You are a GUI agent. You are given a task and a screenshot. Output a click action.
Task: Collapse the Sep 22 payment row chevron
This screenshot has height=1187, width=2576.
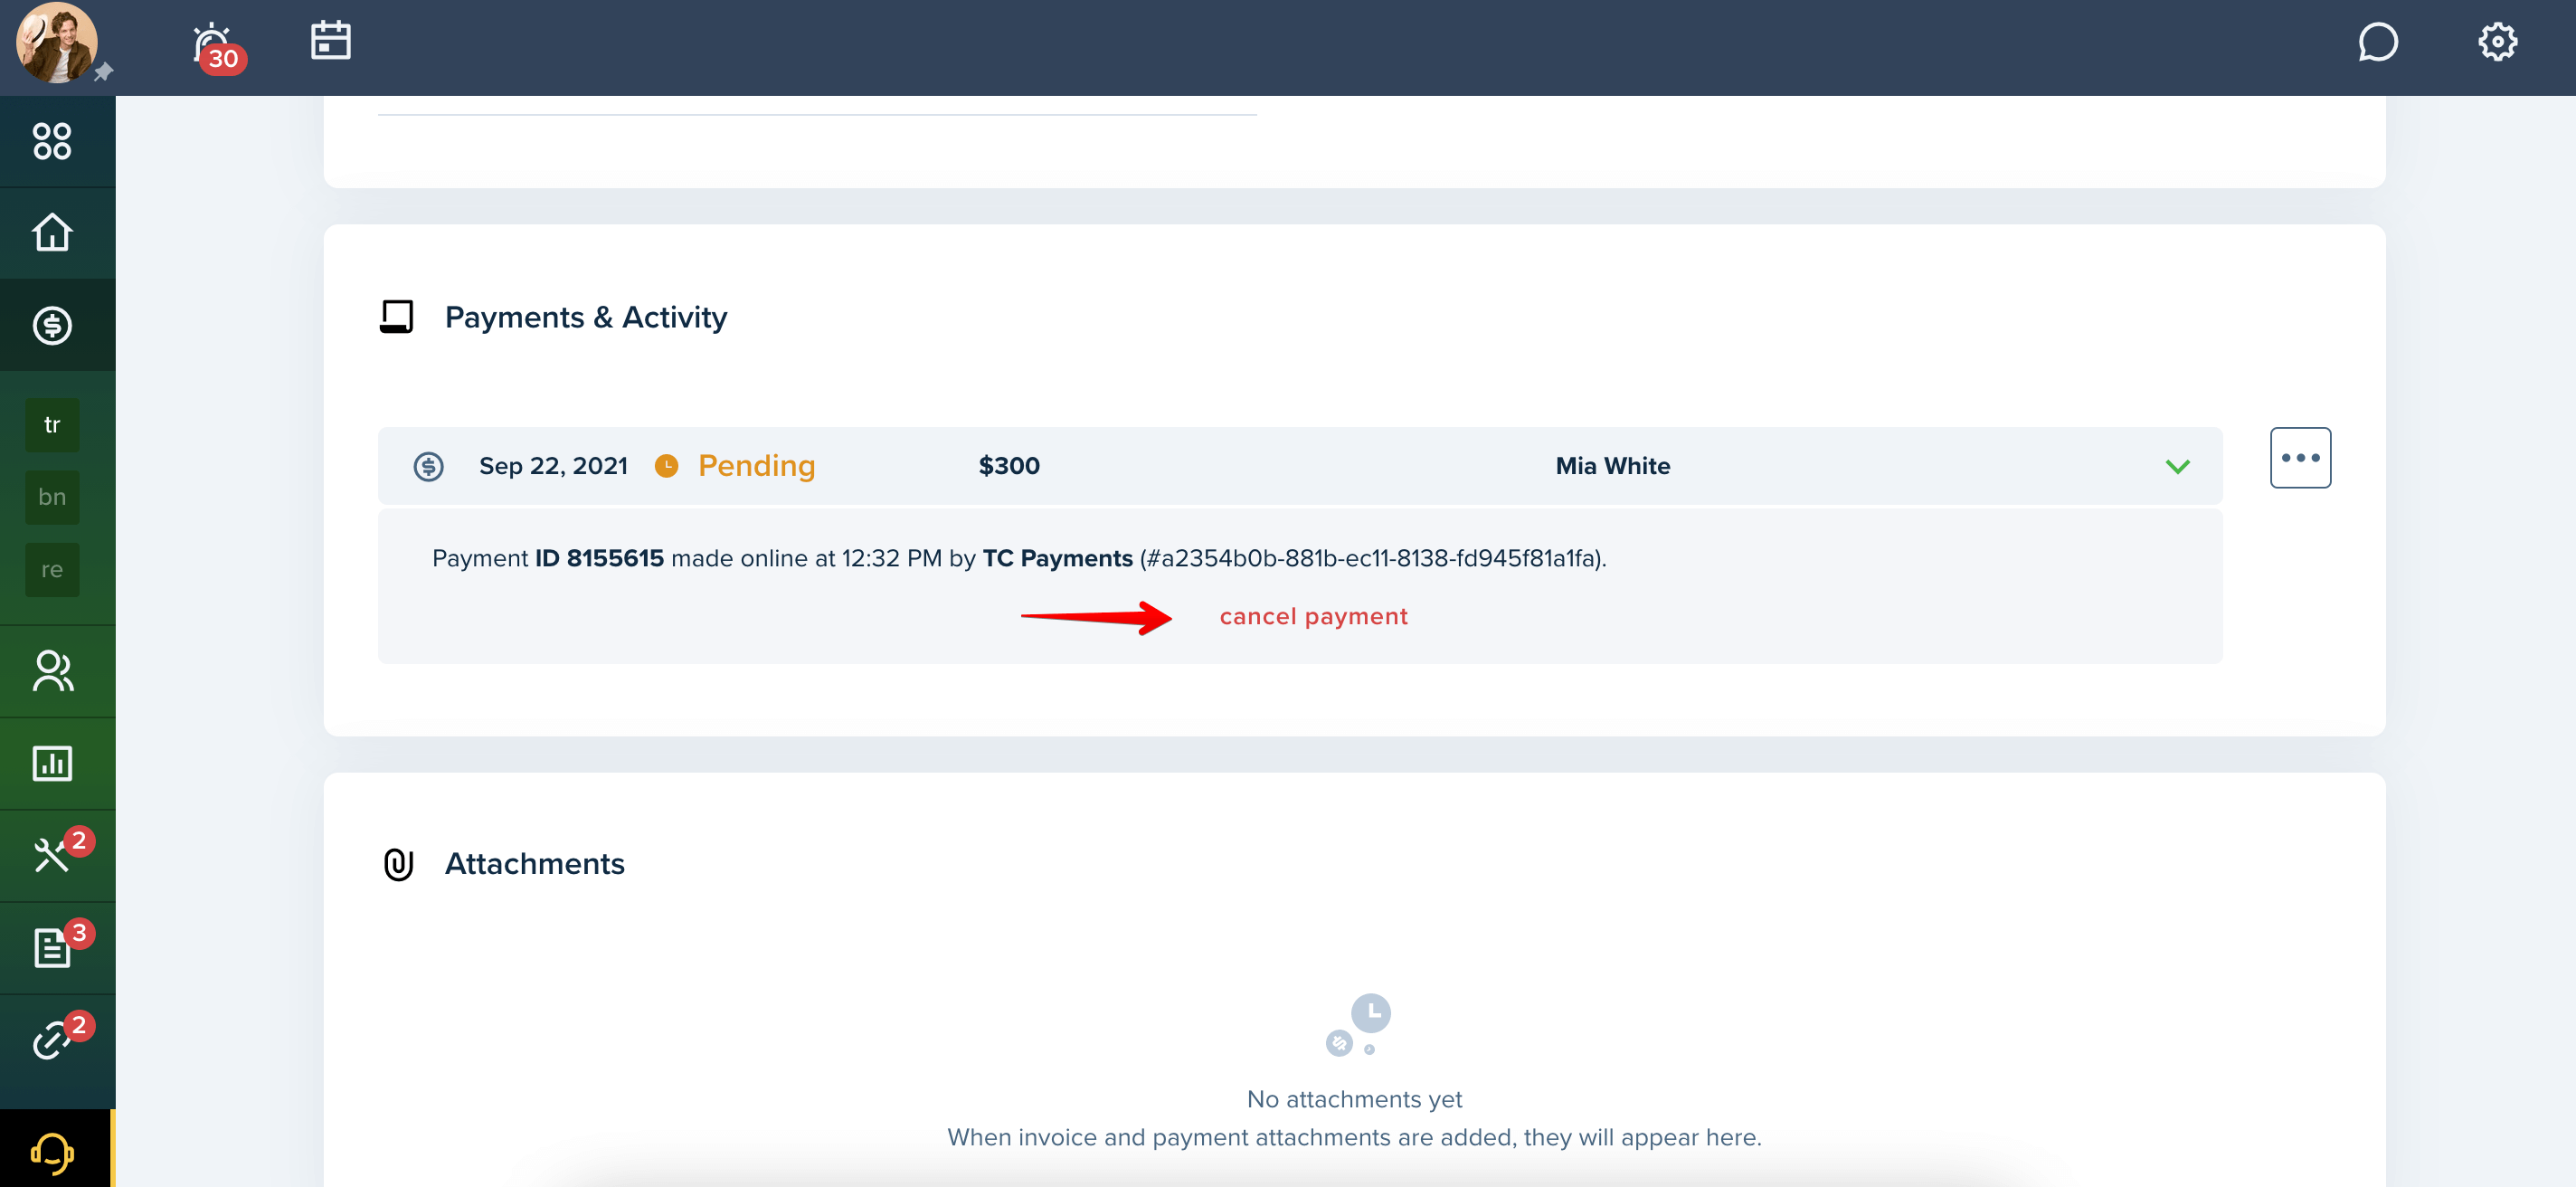tap(2177, 466)
